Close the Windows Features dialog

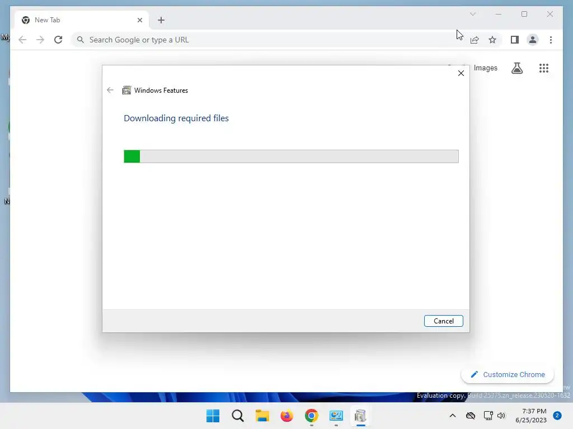461,73
